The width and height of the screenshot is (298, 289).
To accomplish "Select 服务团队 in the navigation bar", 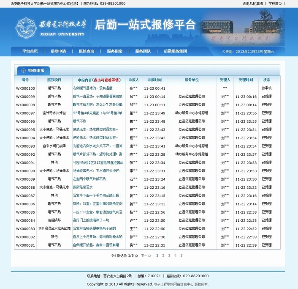I will click(x=143, y=51).
